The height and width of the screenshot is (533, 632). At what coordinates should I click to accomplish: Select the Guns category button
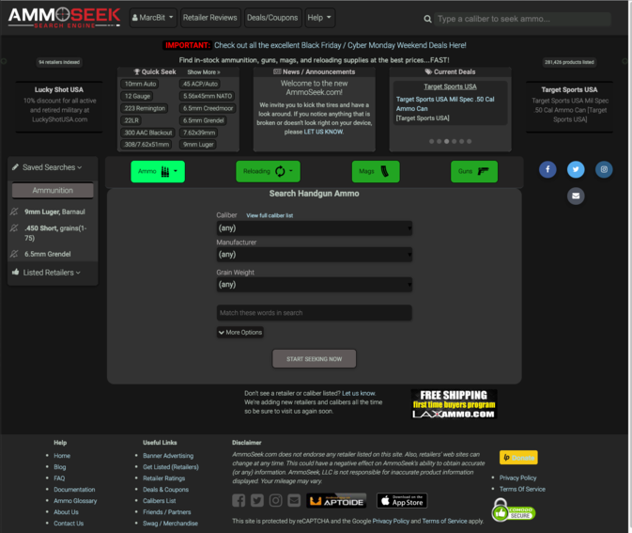click(474, 171)
